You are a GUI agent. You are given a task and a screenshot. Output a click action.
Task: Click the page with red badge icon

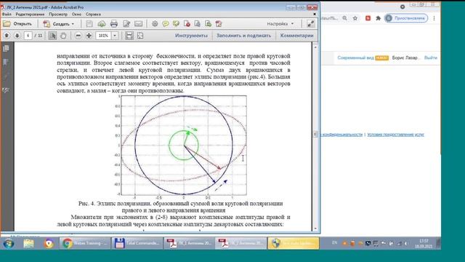coord(187,24)
